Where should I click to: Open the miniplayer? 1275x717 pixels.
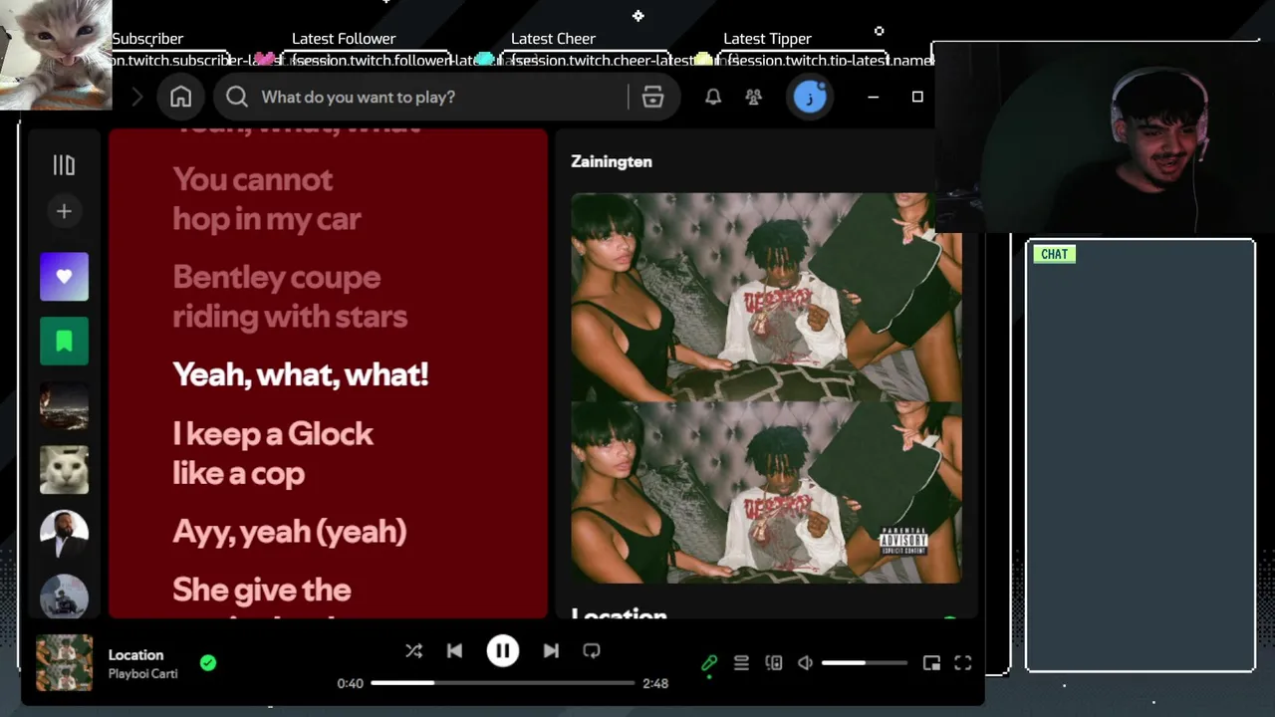click(x=931, y=663)
